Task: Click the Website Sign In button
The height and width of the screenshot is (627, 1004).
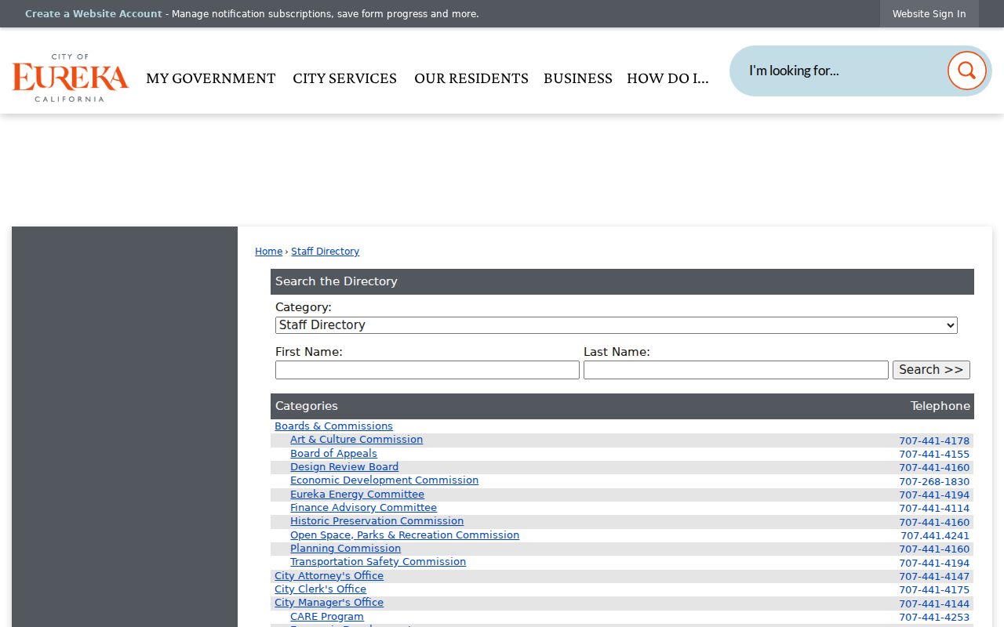Action: pos(929,14)
